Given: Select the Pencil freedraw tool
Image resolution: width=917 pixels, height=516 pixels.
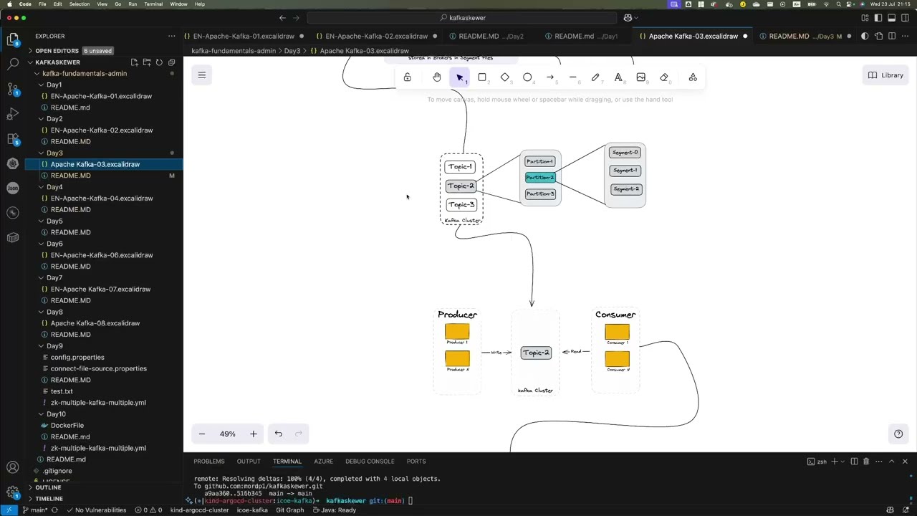Looking at the screenshot, I should coord(595,77).
